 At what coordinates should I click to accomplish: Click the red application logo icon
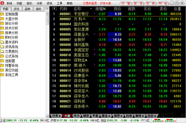point(2,3)
